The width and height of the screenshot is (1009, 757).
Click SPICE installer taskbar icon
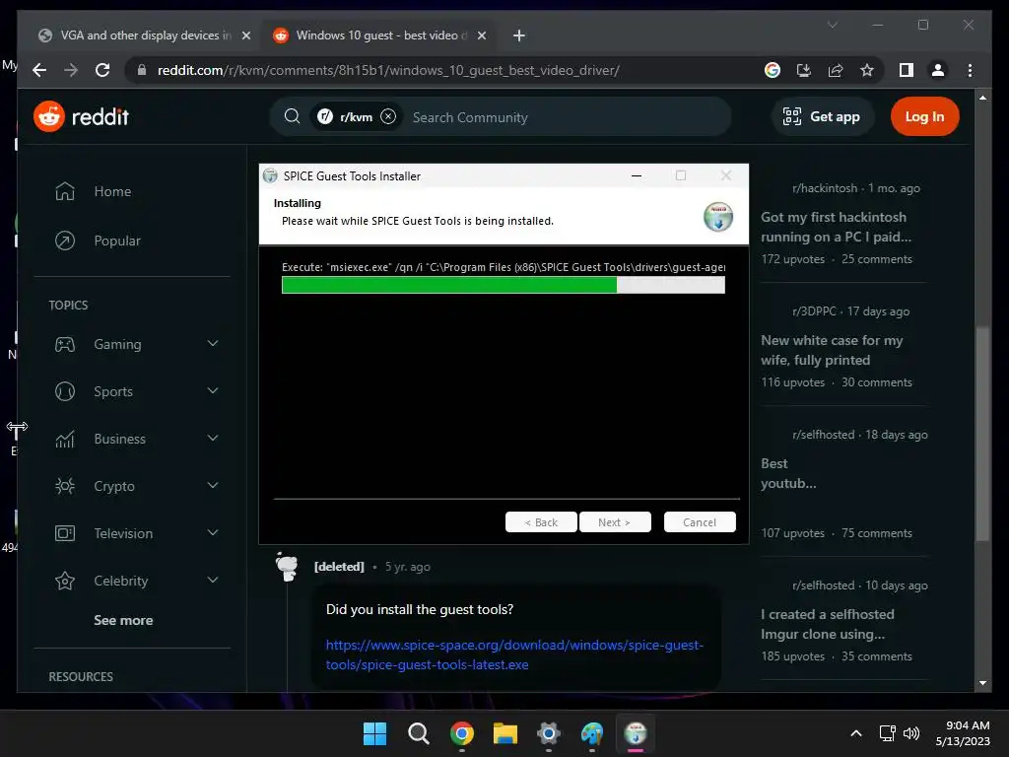coord(636,733)
